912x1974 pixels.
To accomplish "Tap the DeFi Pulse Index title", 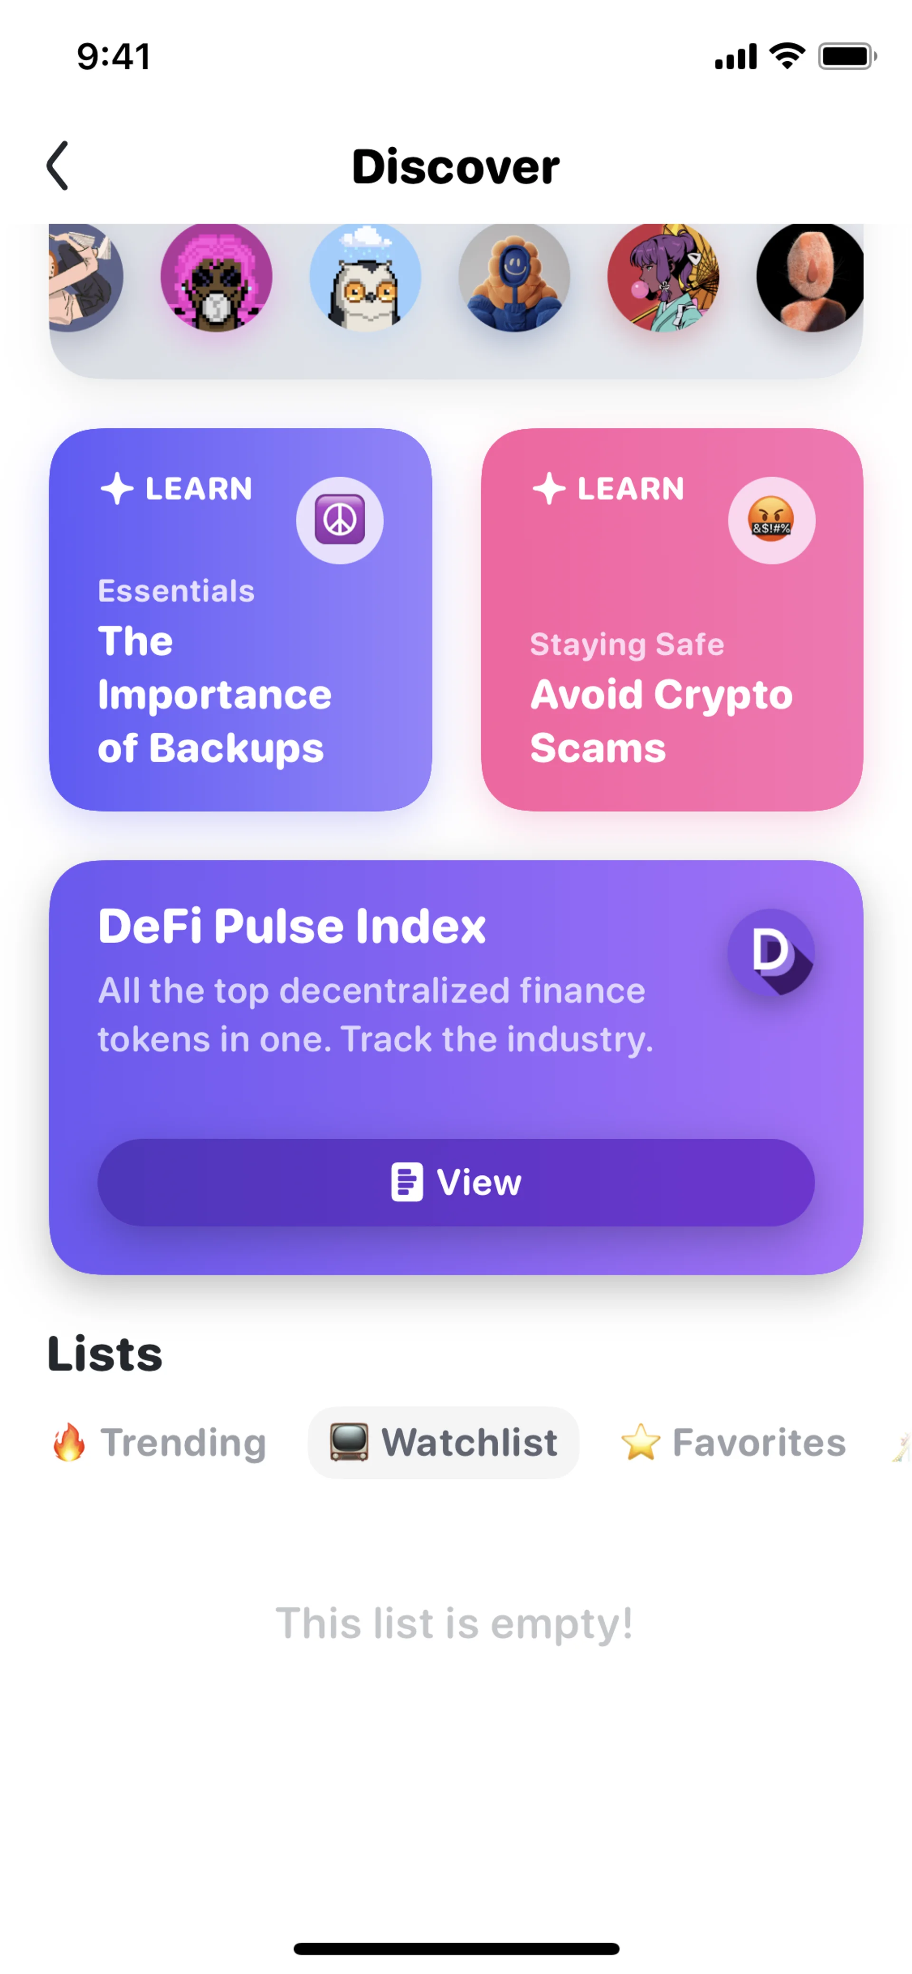I will [x=292, y=926].
